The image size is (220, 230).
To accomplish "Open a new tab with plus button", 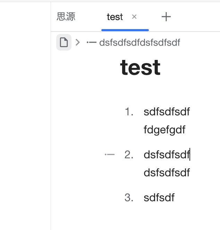I will tap(166, 17).
